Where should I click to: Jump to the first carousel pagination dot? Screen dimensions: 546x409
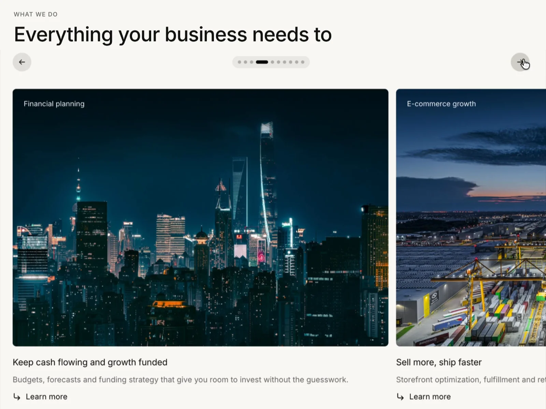pyautogui.click(x=239, y=62)
